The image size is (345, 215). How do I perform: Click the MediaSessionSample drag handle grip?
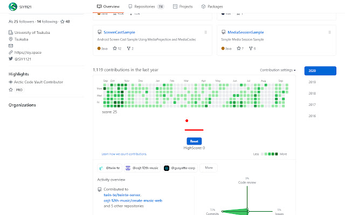click(x=329, y=32)
